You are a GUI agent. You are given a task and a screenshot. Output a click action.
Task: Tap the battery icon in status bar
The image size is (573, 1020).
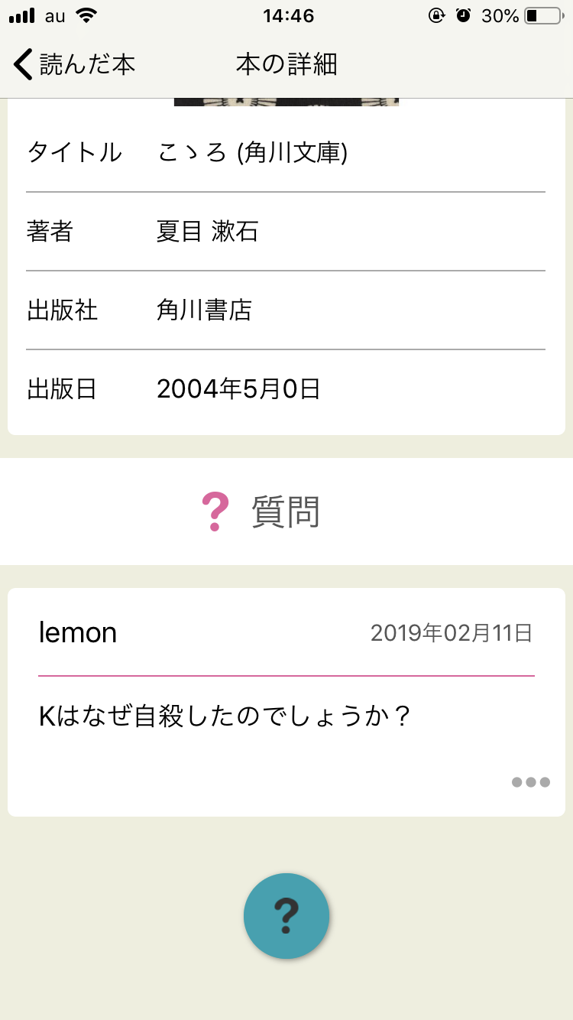pyautogui.click(x=542, y=15)
